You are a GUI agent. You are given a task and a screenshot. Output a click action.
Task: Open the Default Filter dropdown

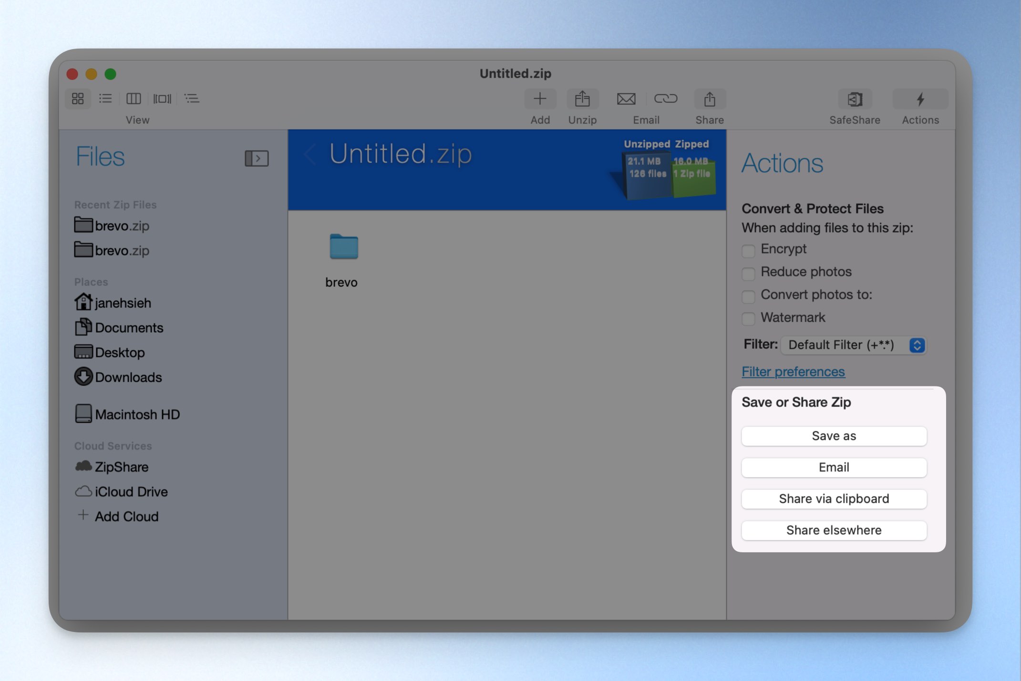click(x=854, y=345)
